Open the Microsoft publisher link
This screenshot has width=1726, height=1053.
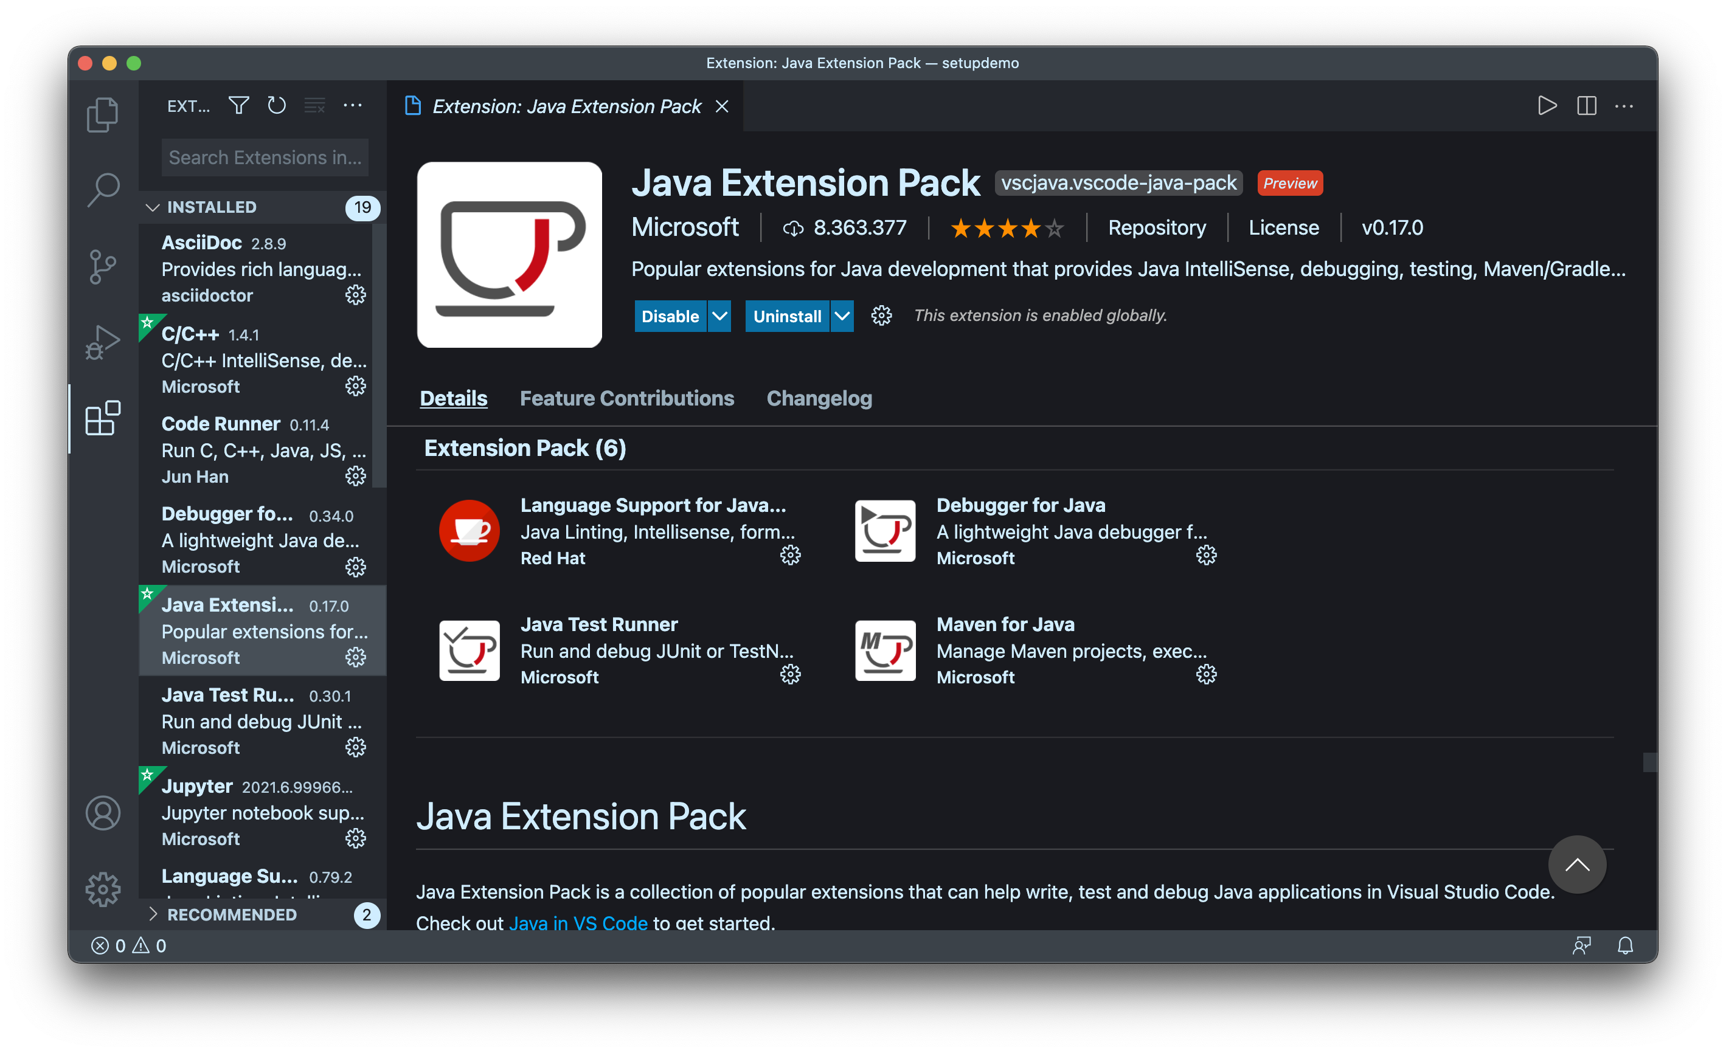click(684, 227)
